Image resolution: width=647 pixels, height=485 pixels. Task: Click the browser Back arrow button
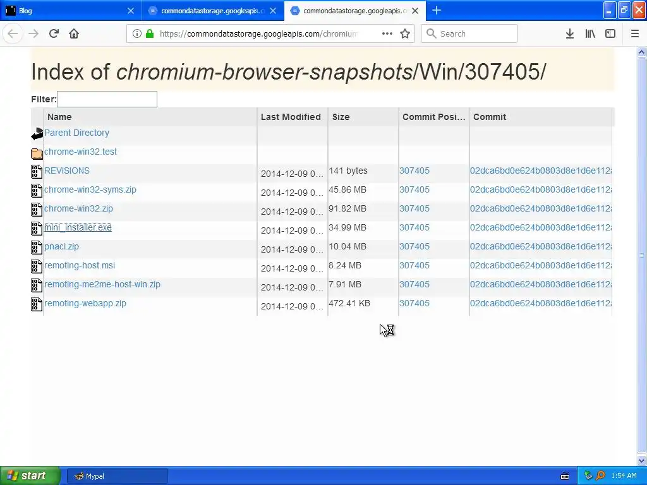[13, 34]
